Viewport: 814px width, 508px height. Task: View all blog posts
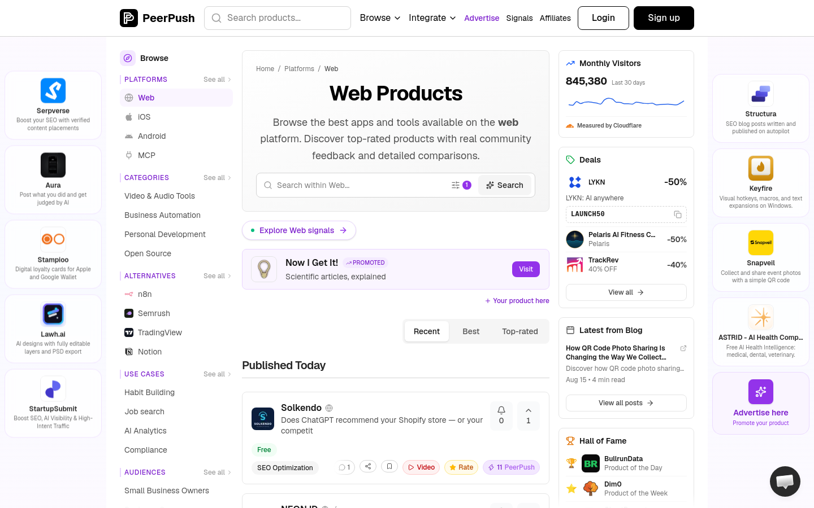(626, 403)
